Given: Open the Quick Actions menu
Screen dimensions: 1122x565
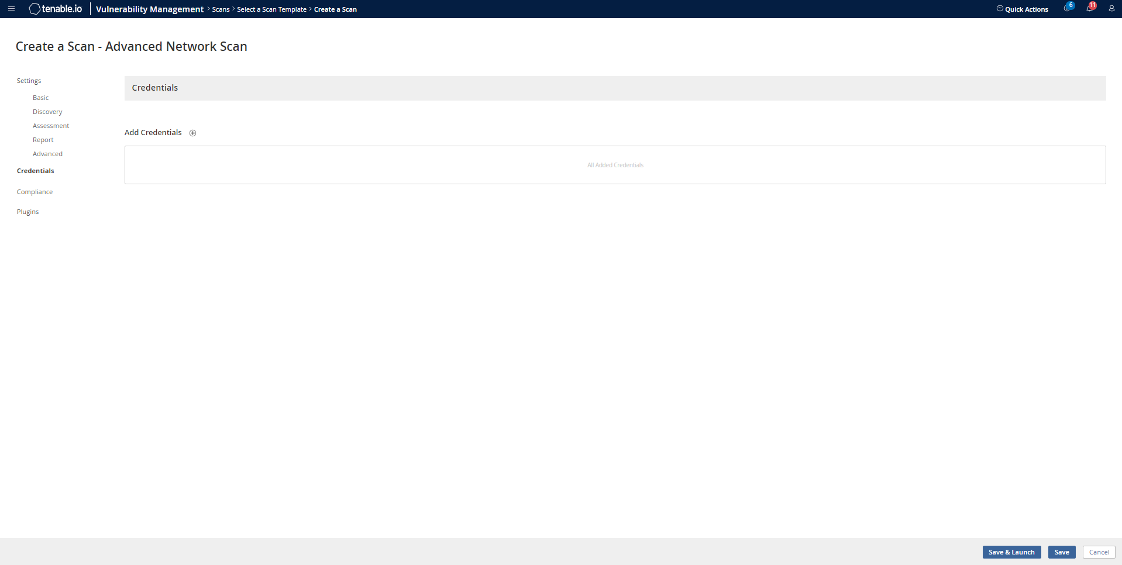Looking at the screenshot, I should coord(1022,9).
